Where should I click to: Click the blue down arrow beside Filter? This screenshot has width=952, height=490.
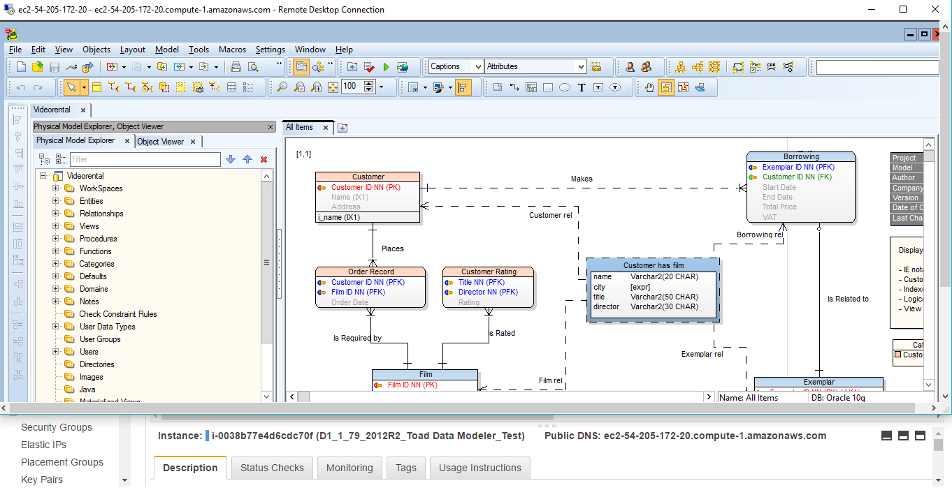click(231, 160)
